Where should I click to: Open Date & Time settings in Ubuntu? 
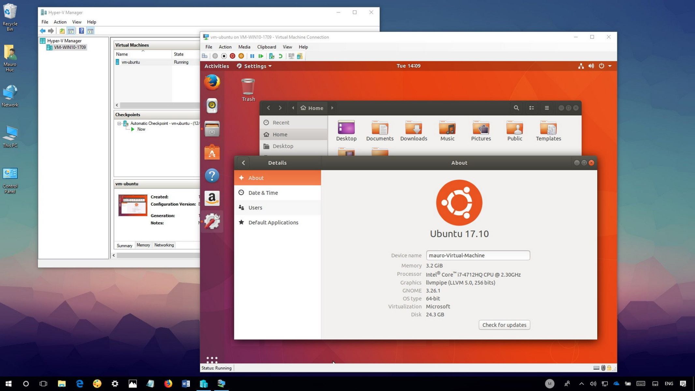tap(263, 192)
